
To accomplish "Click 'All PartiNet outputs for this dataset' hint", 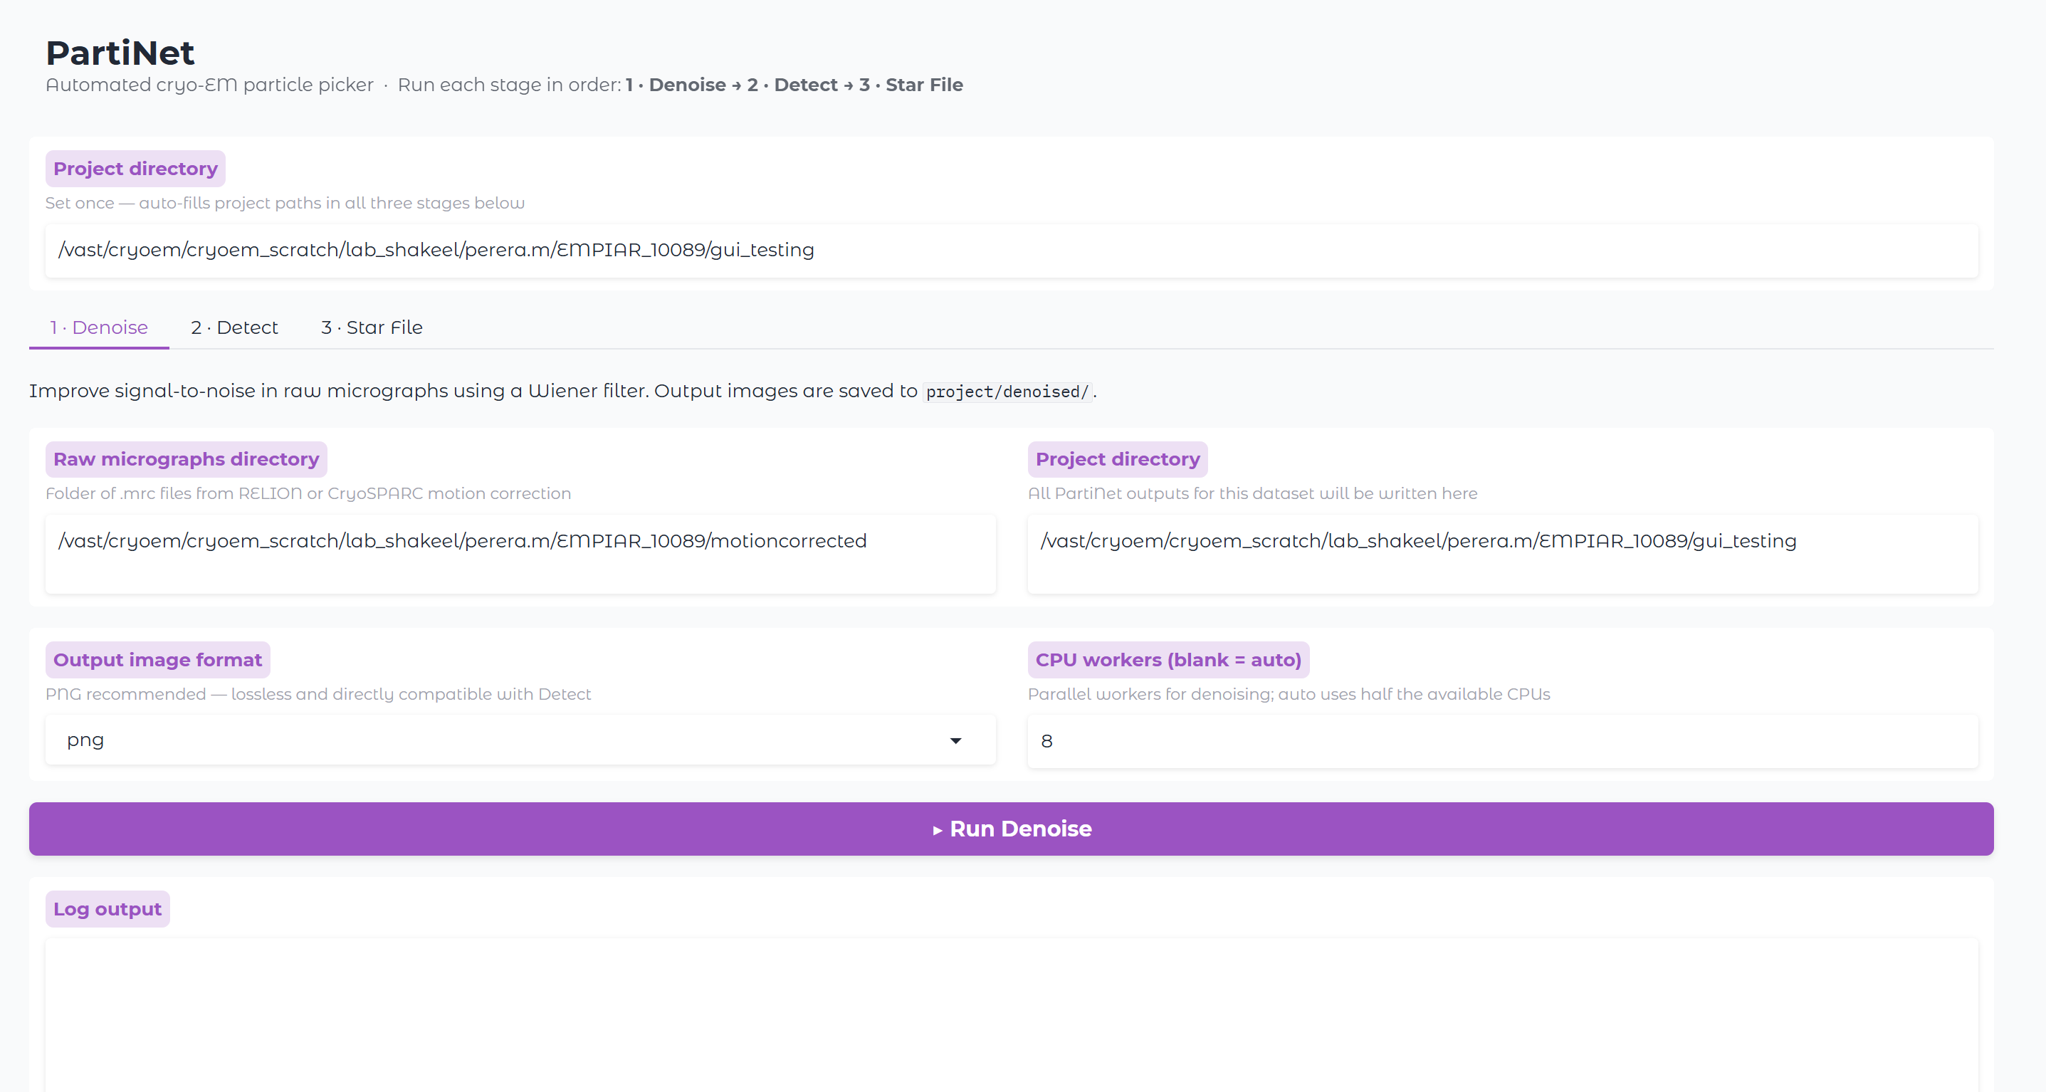I will [x=1252, y=493].
